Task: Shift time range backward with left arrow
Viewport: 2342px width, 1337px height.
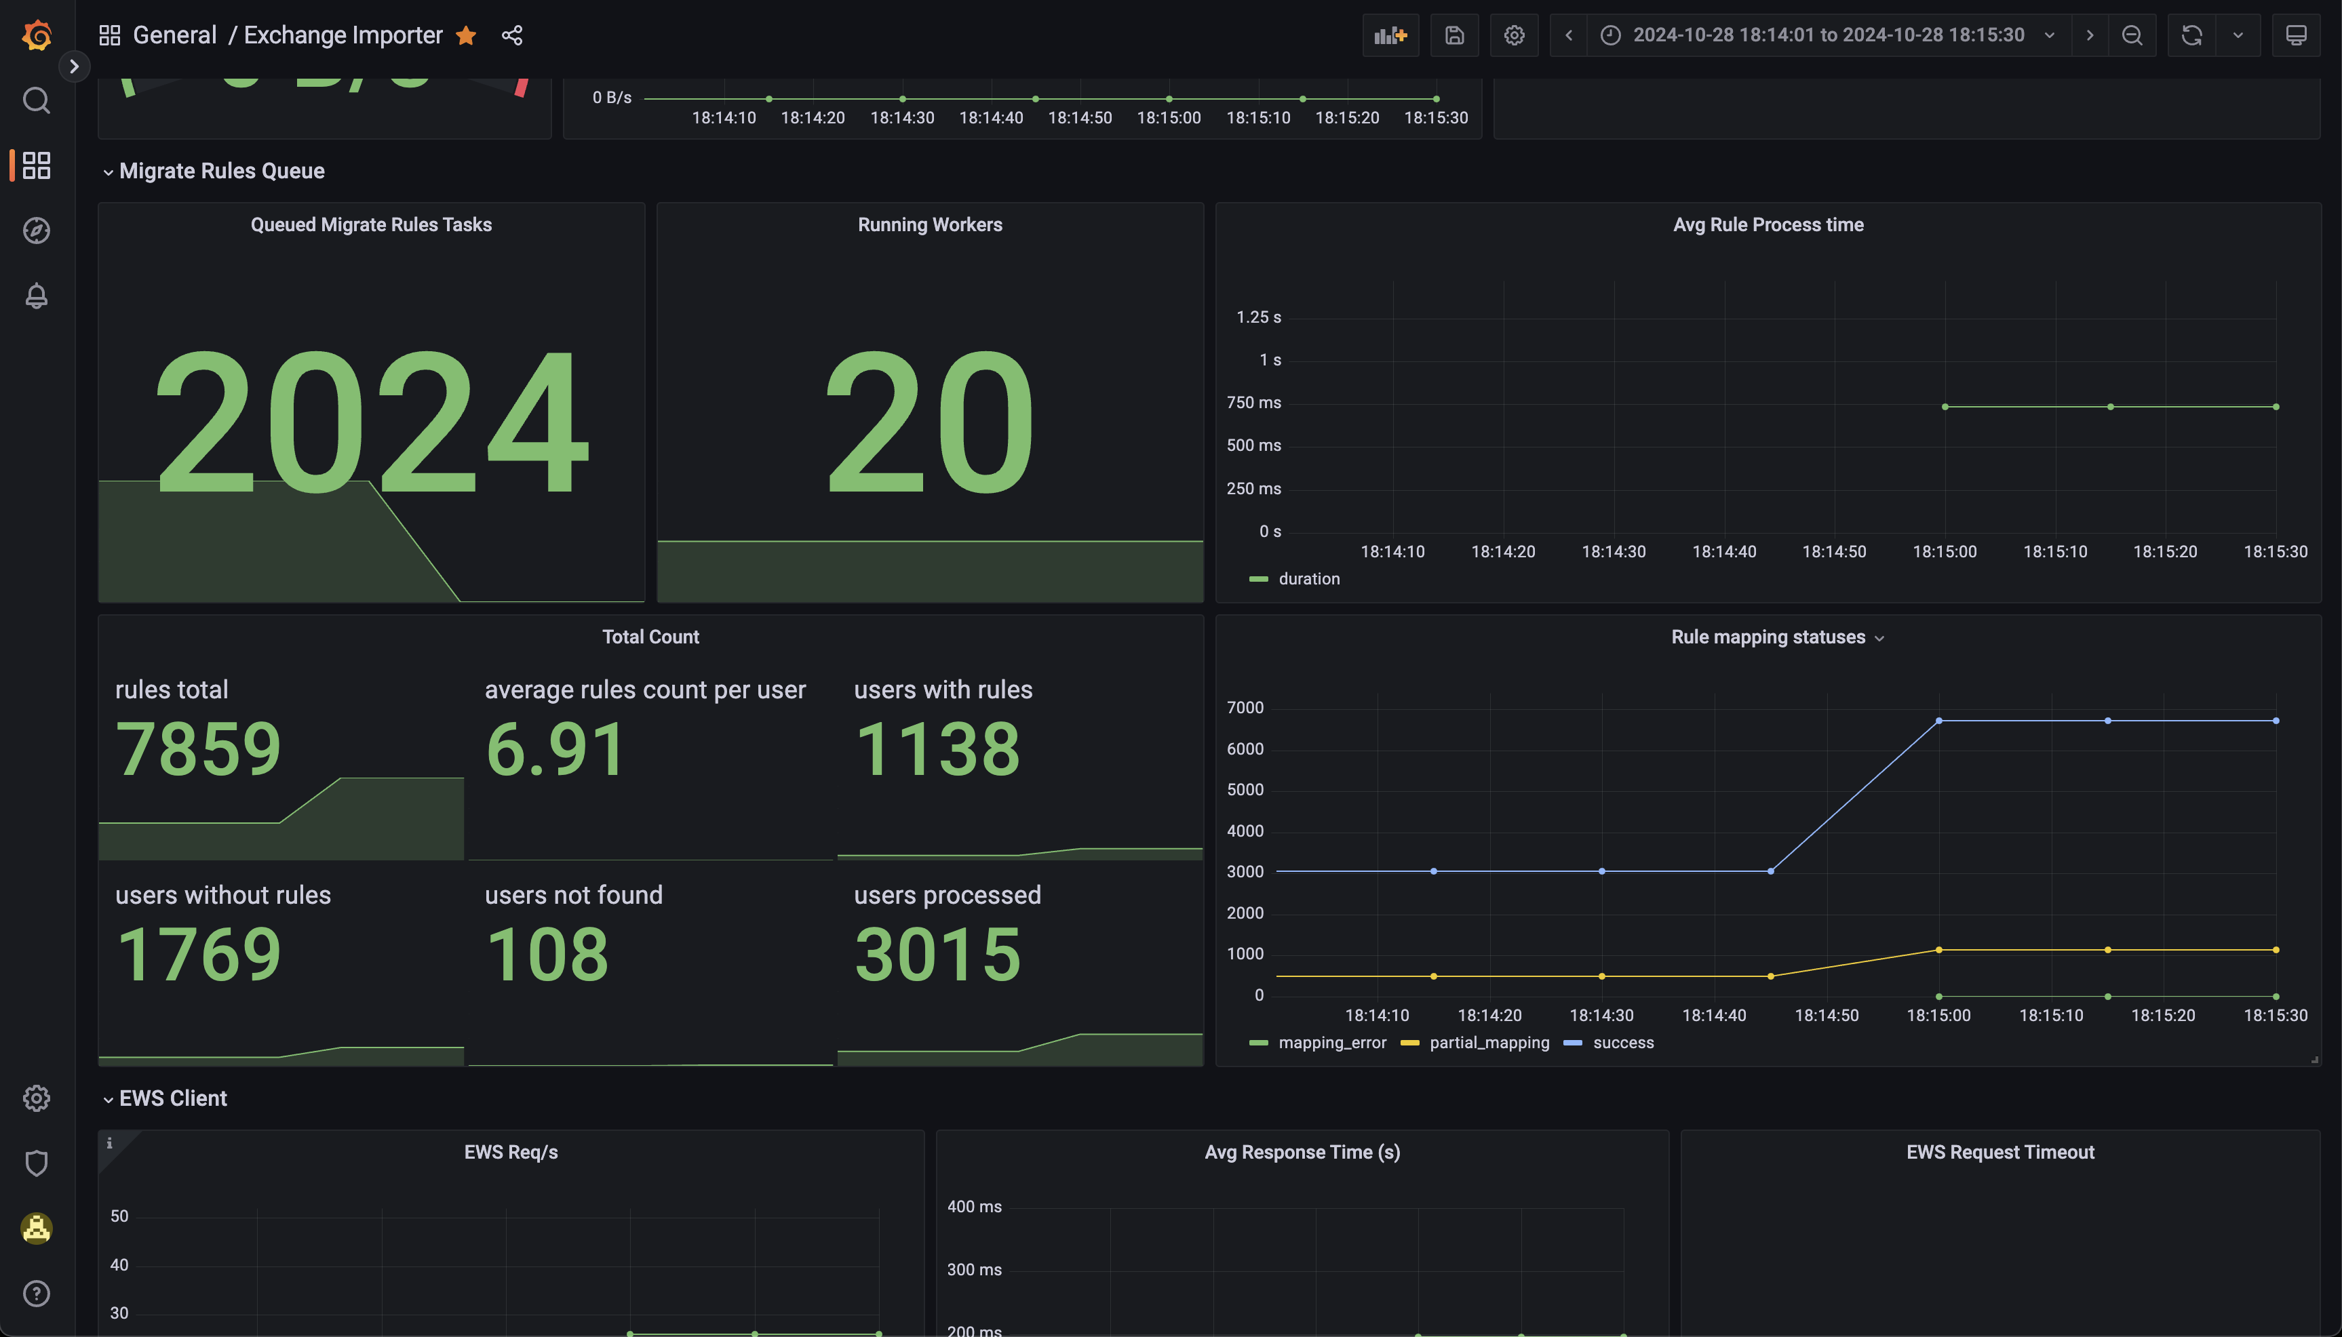Action: point(1569,35)
